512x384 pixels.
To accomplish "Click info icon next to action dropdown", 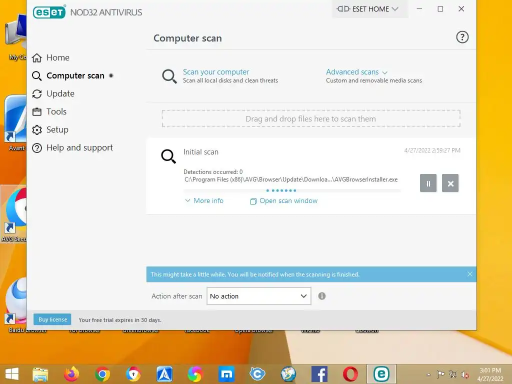I will [x=322, y=296].
